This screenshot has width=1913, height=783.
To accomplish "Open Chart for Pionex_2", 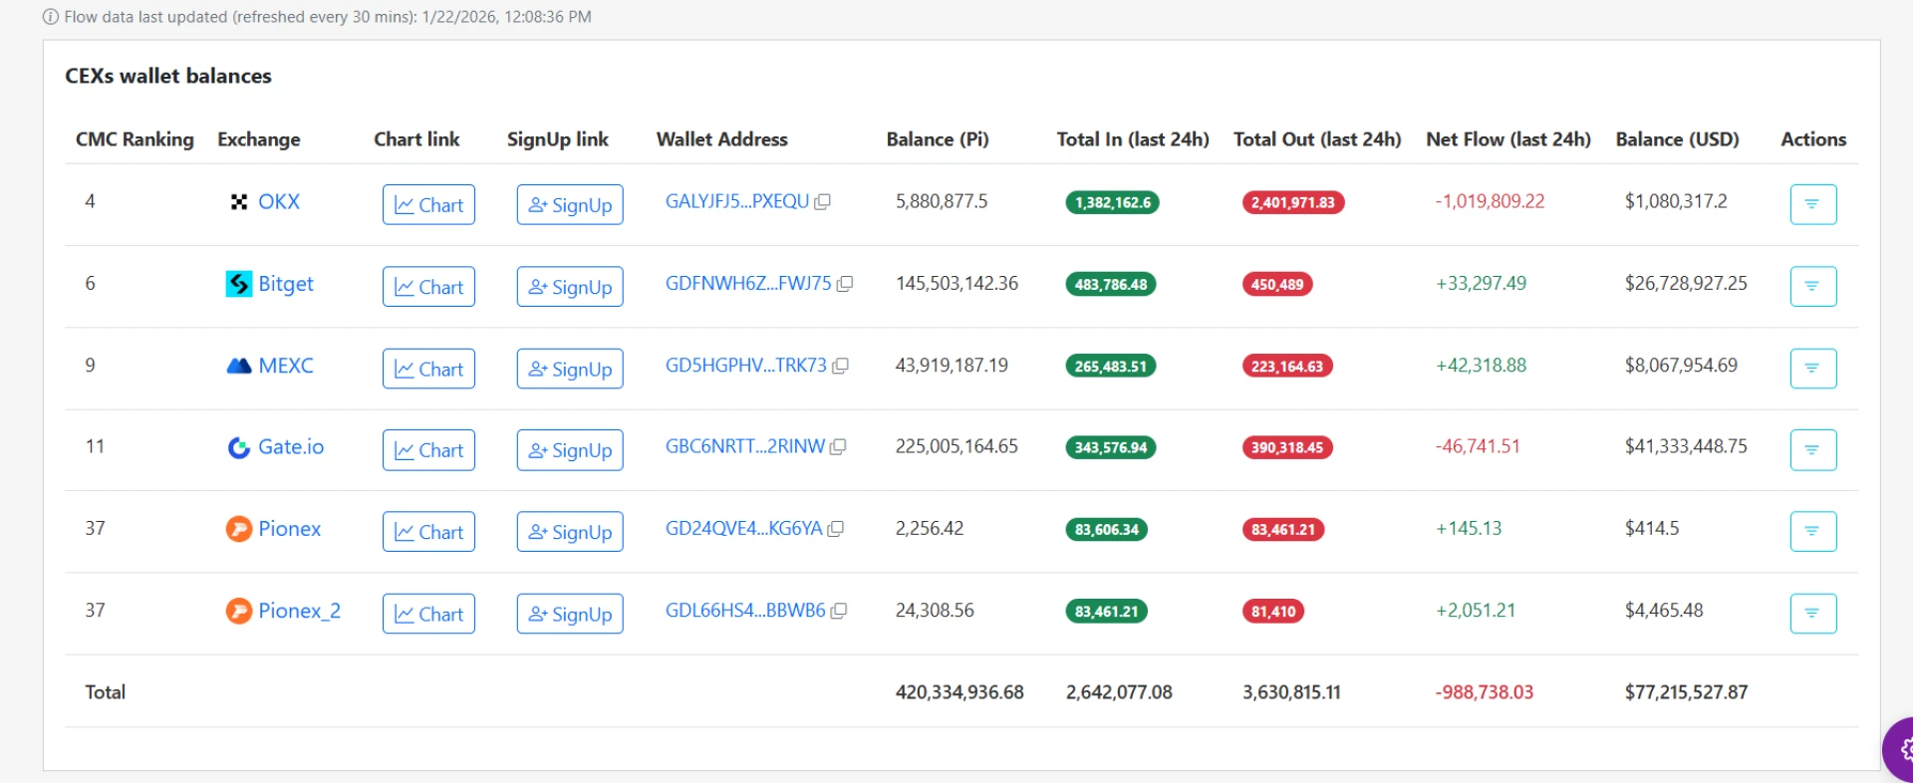I will coord(428,614).
